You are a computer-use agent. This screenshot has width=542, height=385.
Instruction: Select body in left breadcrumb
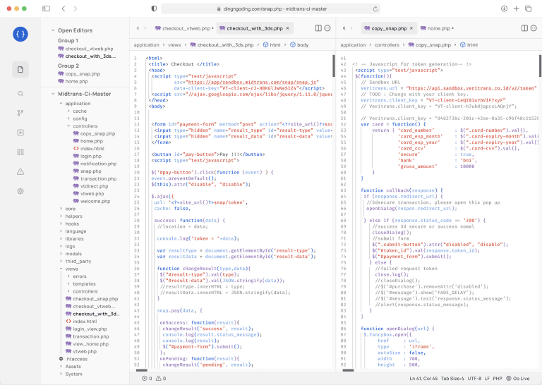click(299, 45)
